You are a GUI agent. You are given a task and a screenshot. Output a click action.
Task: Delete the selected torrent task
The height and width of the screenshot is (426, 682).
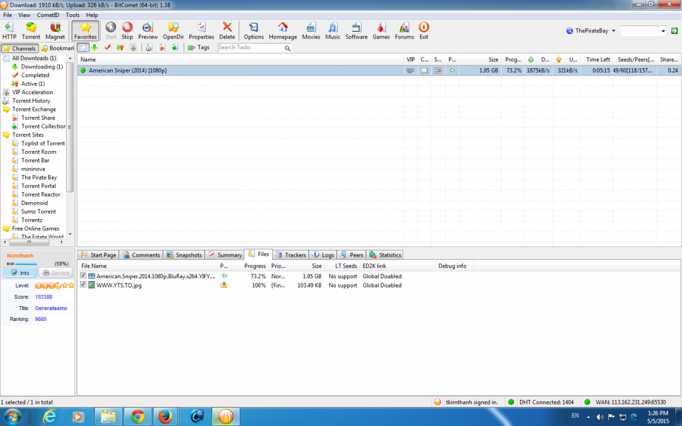227,31
